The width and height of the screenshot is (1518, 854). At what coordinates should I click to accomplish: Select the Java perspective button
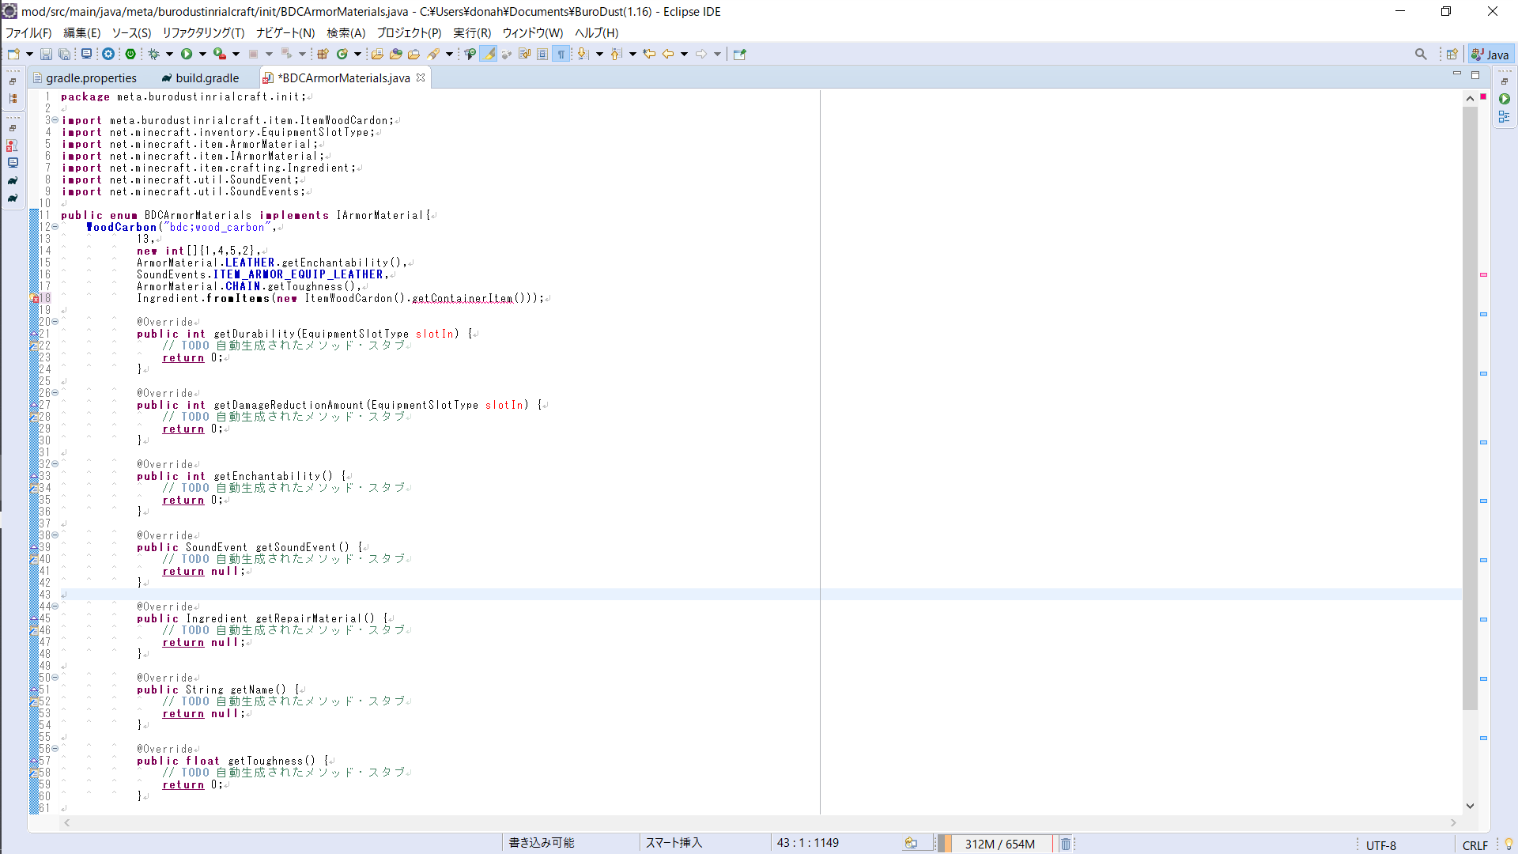point(1491,54)
